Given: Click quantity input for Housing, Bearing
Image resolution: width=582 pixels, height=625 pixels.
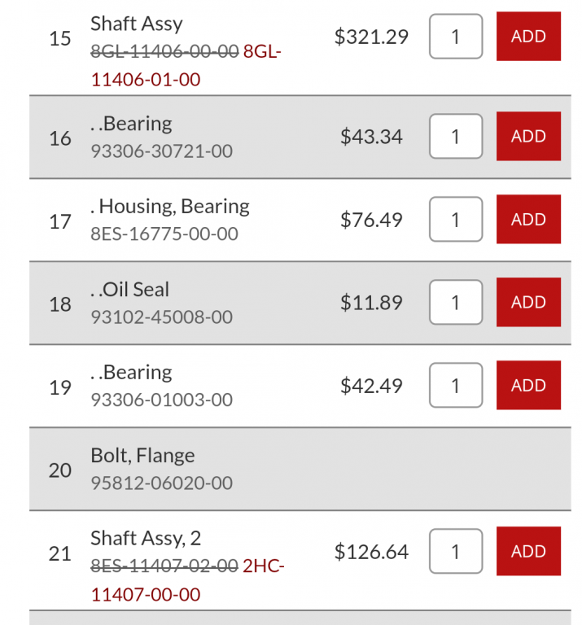Looking at the screenshot, I should (456, 220).
